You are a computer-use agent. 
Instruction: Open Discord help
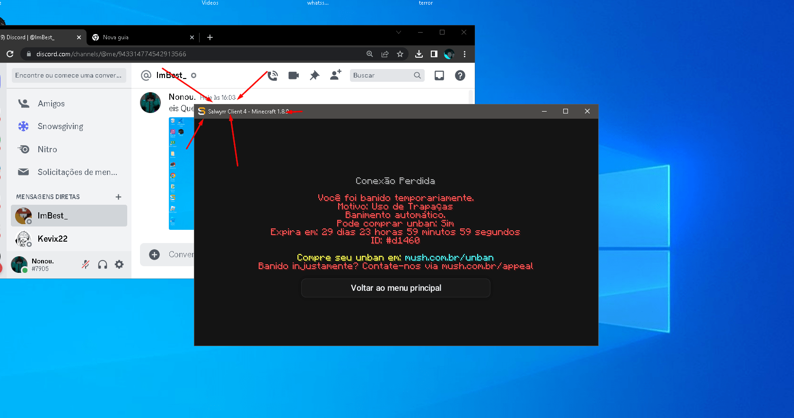pos(460,75)
